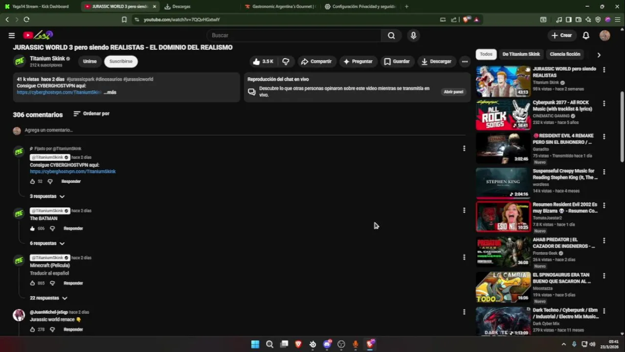Open JURASSIC WORLD pero siendo REALISTAS thumbnail
625x352 pixels.
point(503,81)
